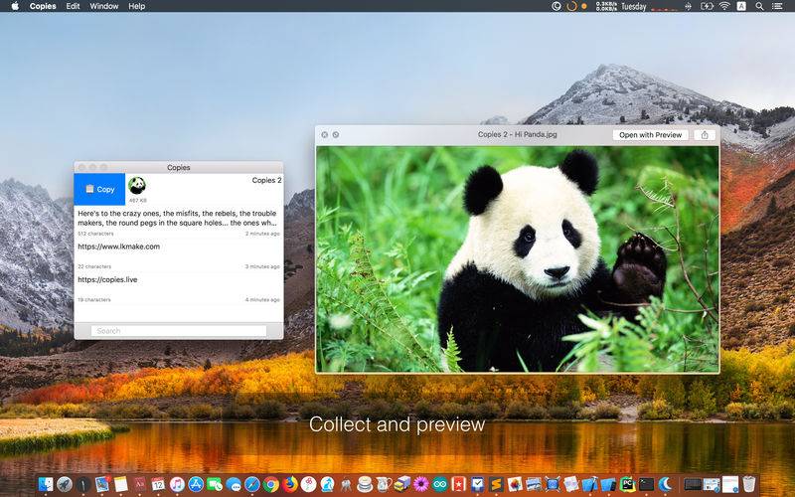This screenshot has width=795, height=497.
Task: Open PyCharm in the Dock
Action: click(628, 484)
